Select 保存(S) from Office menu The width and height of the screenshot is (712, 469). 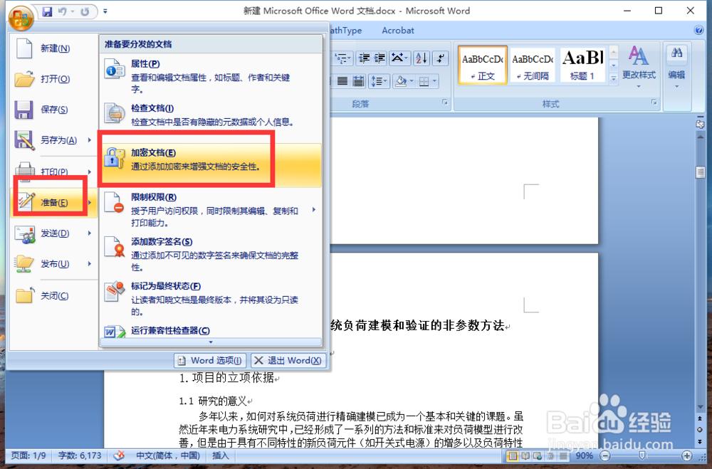[x=54, y=110]
